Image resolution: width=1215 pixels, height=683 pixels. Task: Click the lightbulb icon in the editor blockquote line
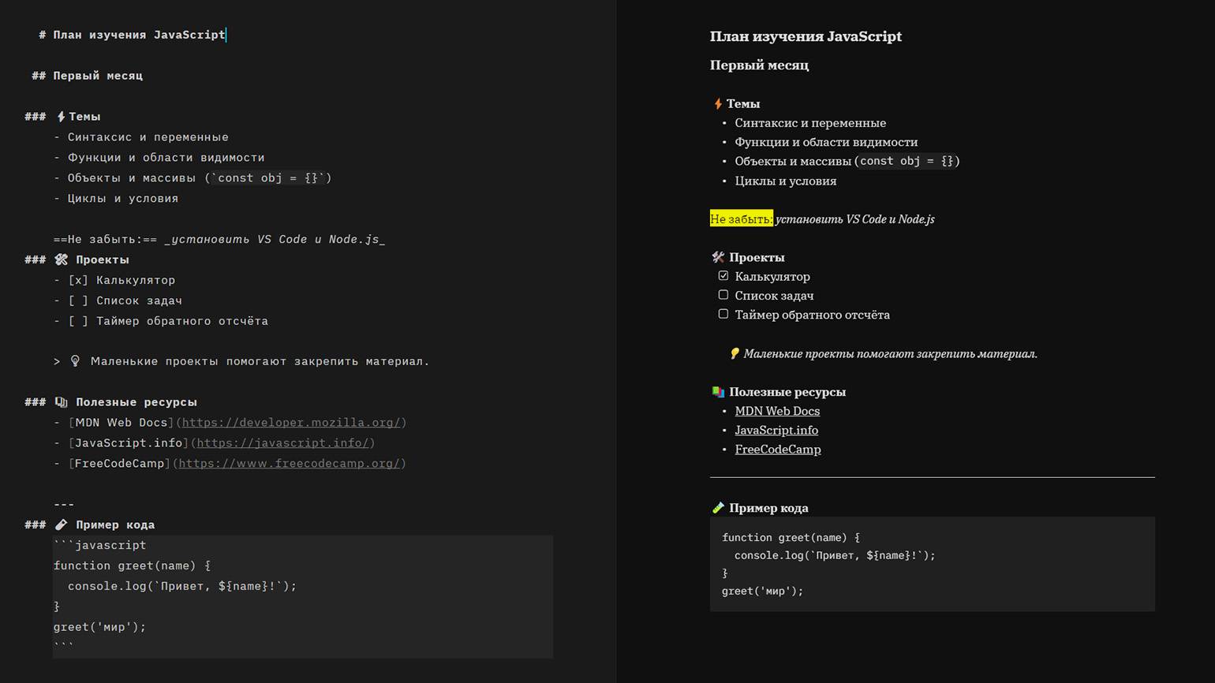coord(76,361)
